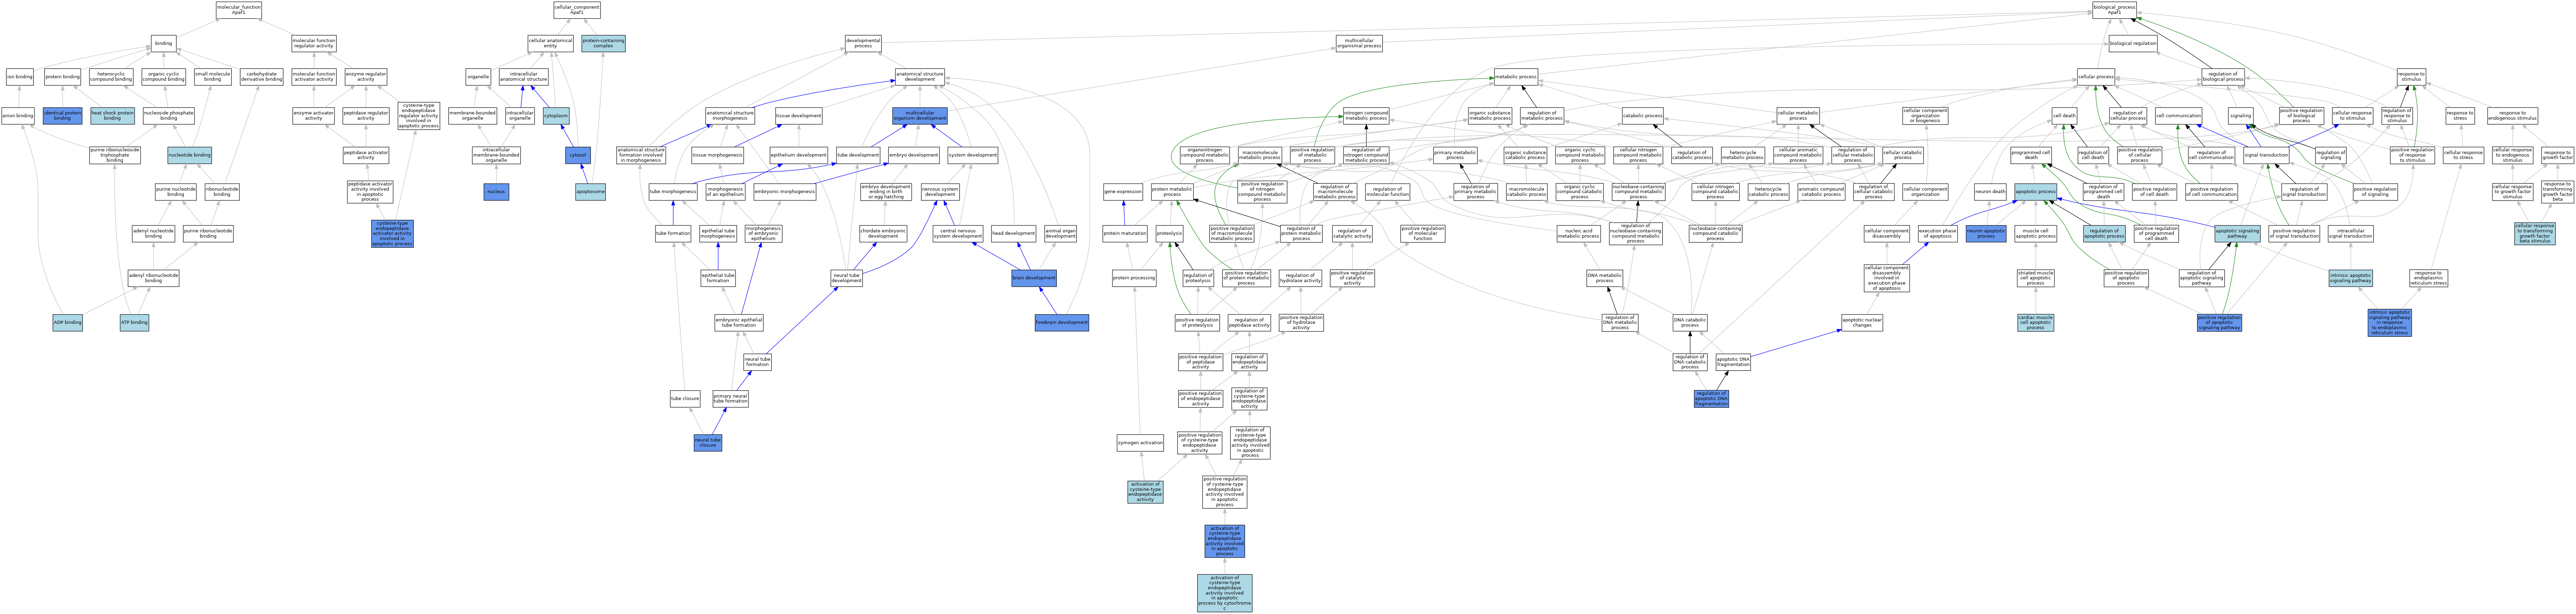
Task: Click the 'developmental process' node
Action: click(x=863, y=44)
